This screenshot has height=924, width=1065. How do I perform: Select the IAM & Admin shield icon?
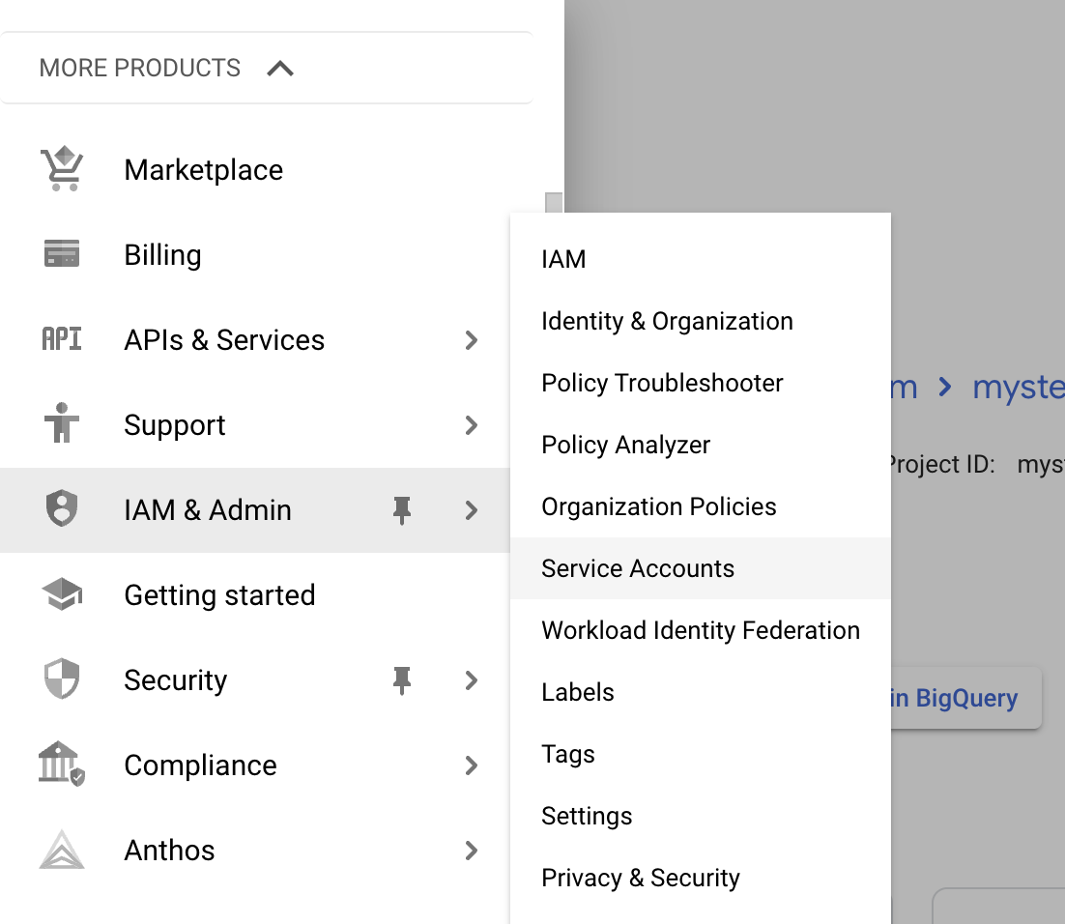coord(62,509)
